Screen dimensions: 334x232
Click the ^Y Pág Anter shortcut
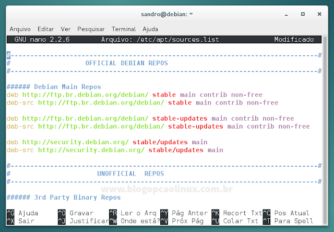tap(184, 213)
